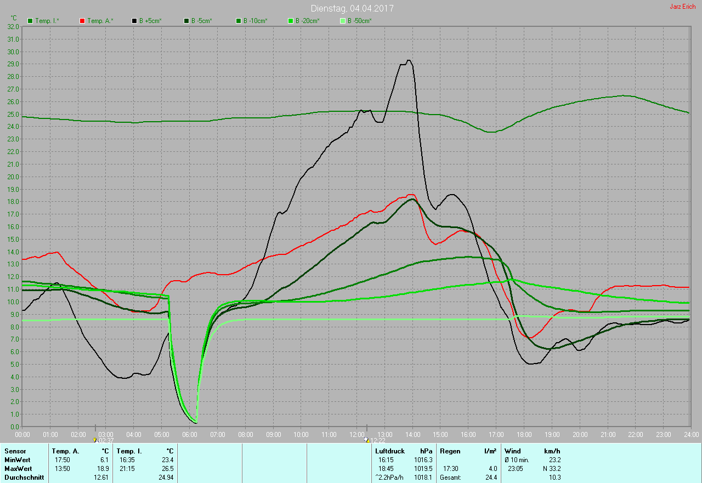Image resolution: width=702 pixels, height=483 pixels.
Task: Click the 'Temp. I.' column header in the table
Action: tap(129, 451)
